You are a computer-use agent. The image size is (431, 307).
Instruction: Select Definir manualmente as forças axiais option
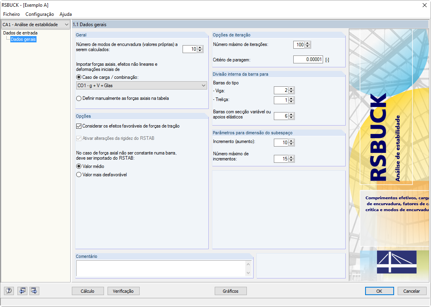79,98
